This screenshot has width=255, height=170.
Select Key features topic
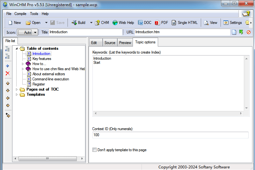point(42,59)
